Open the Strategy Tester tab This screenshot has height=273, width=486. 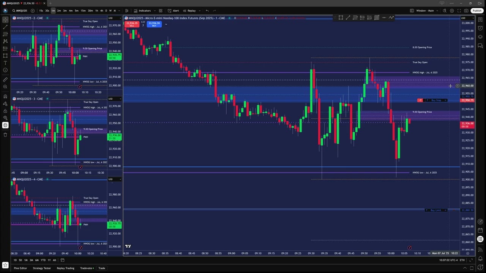(42, 268)
